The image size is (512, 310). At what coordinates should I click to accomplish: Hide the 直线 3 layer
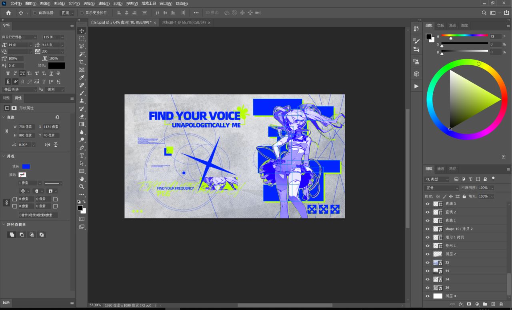(x=428, y=204)
